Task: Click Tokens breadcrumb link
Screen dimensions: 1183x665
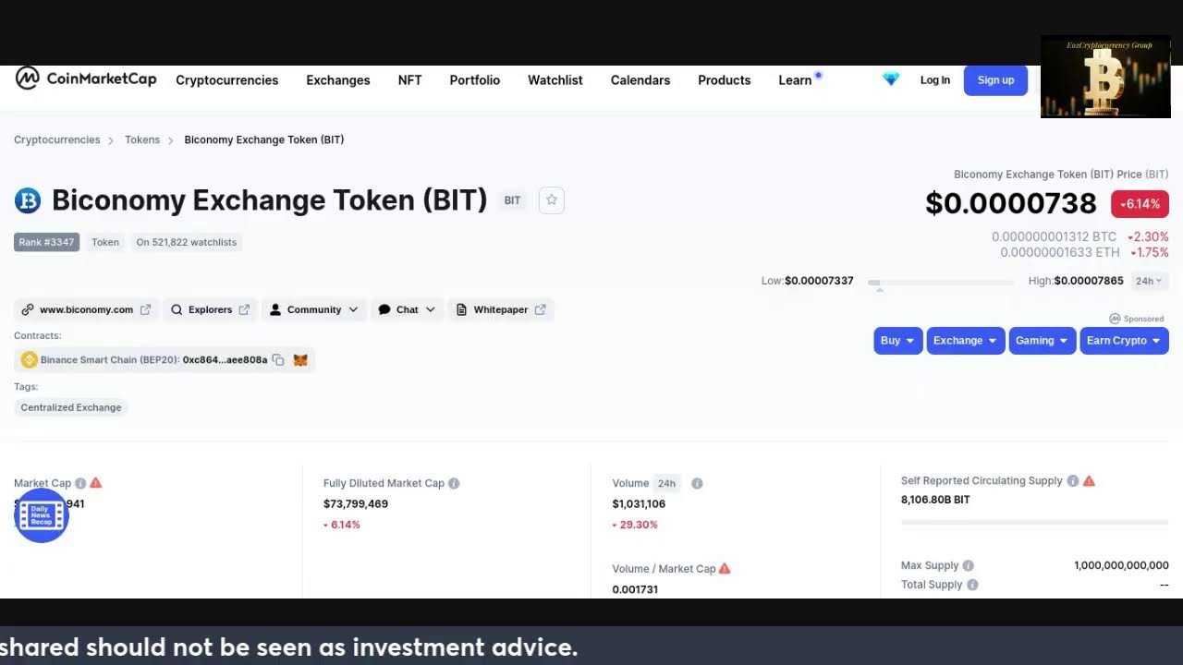Action: pos(142,139)
